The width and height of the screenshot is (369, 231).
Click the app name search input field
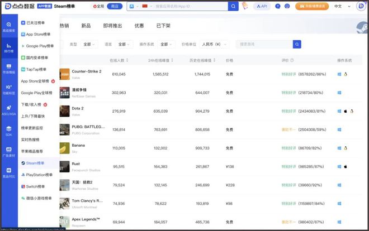point(191,6)
